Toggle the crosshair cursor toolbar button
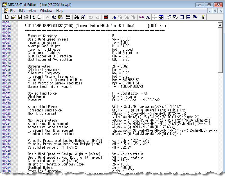This screenshot has height=177, width=225. pos(154,17)
